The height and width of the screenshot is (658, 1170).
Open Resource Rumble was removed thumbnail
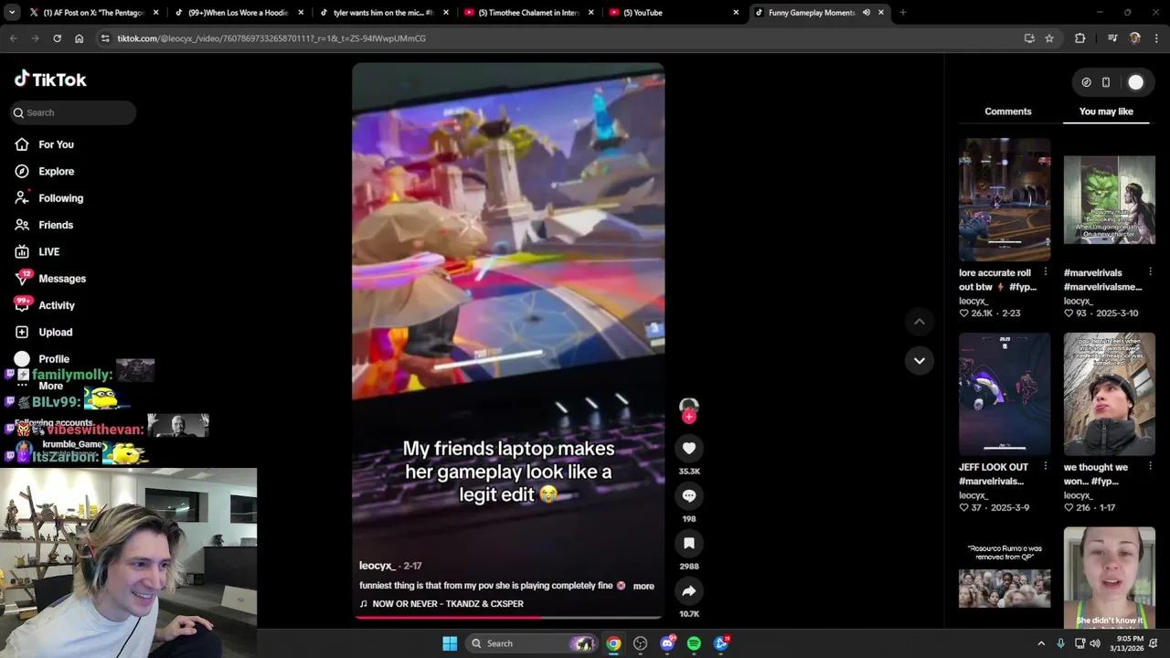click(x=1005, y=578)
